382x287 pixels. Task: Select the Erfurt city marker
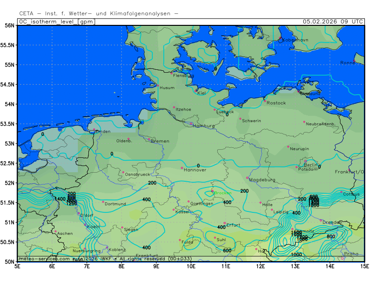[225, 223]
